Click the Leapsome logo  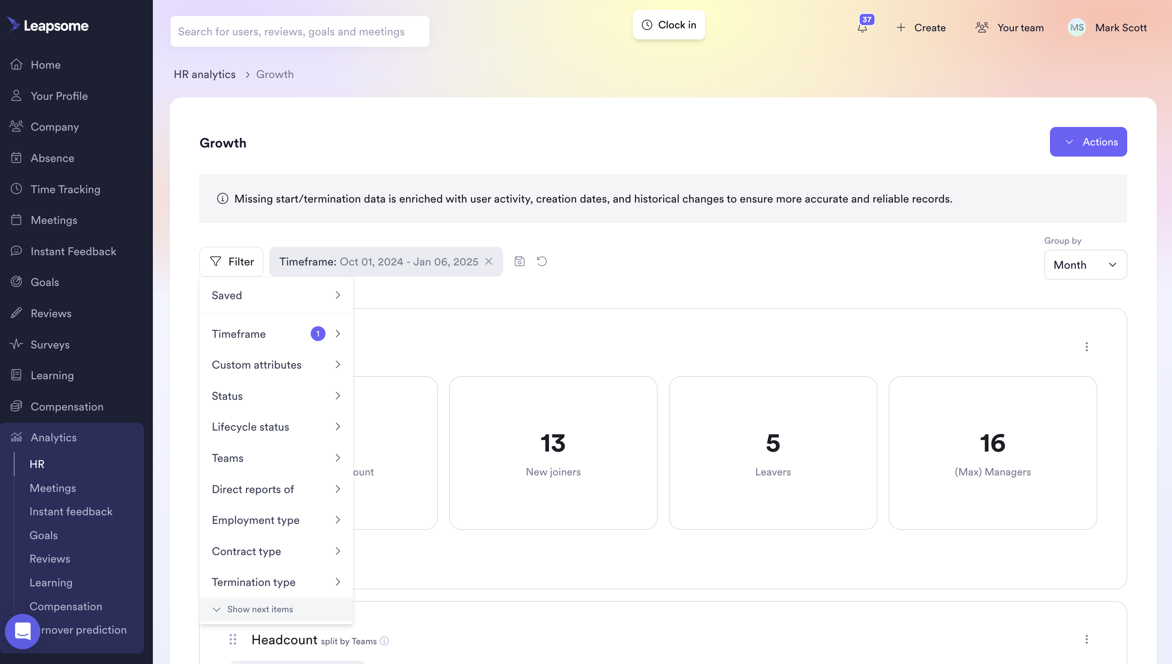48,25
